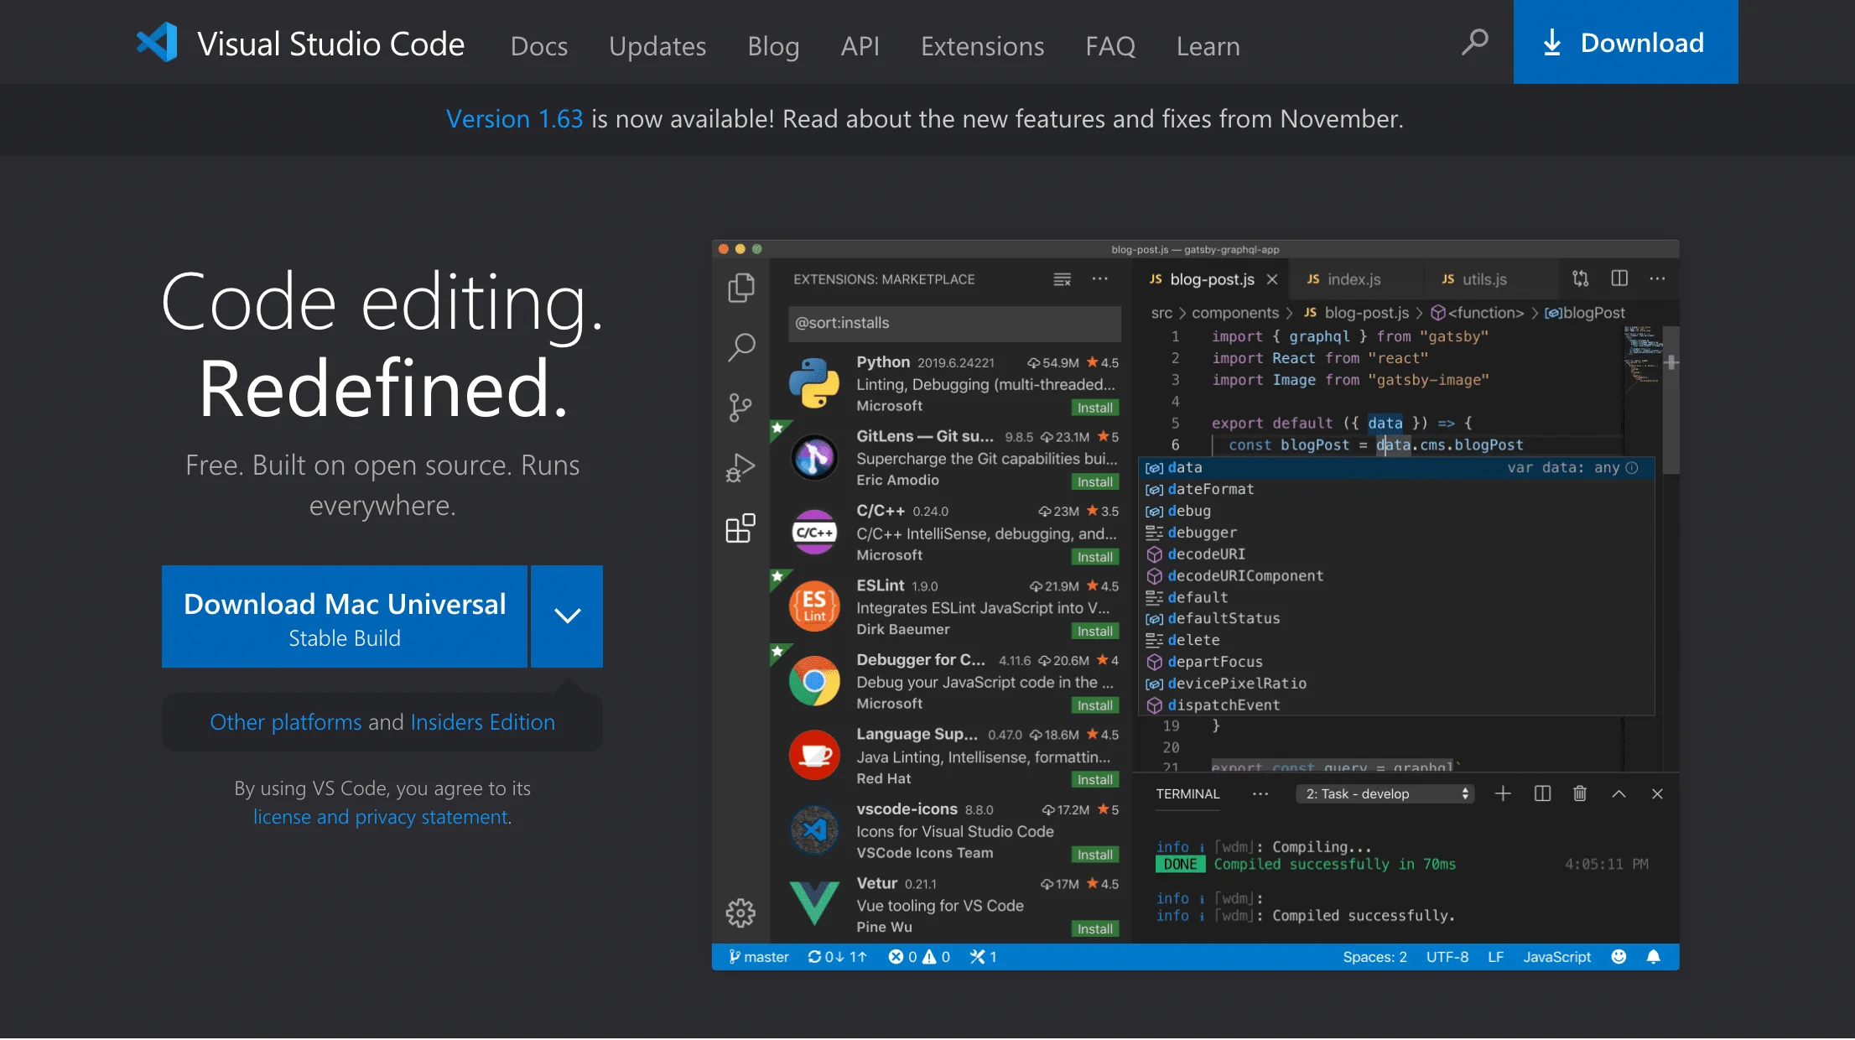Open the Source Control view
The image size is (1855, 1040).
[741, 407]
